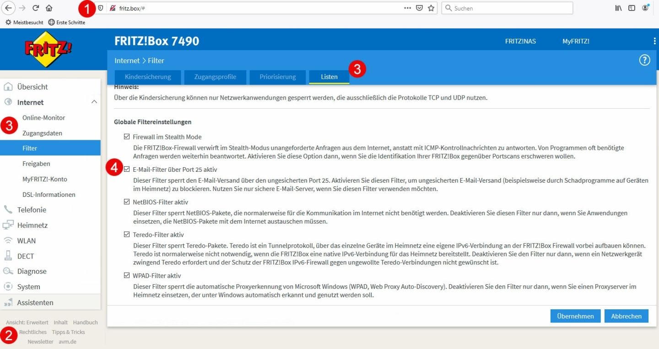659x349 pixels.
Task: Click Internet in the breadcrumb
Action: tap(127, 60)
